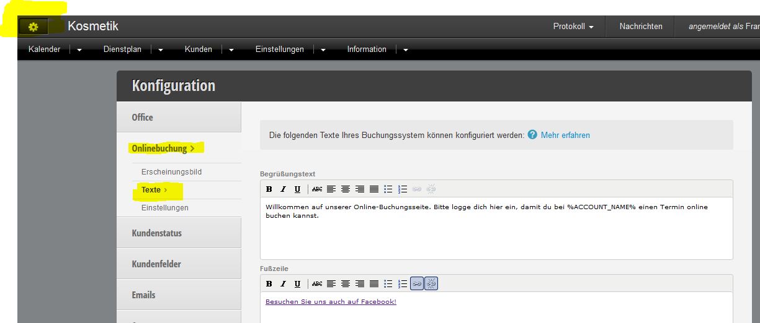Image resolution: width=760 pixels, height=323 pixels.
Task: Toggle underline in the Fußzeile toolbar
Action: [x=297, y=284]
